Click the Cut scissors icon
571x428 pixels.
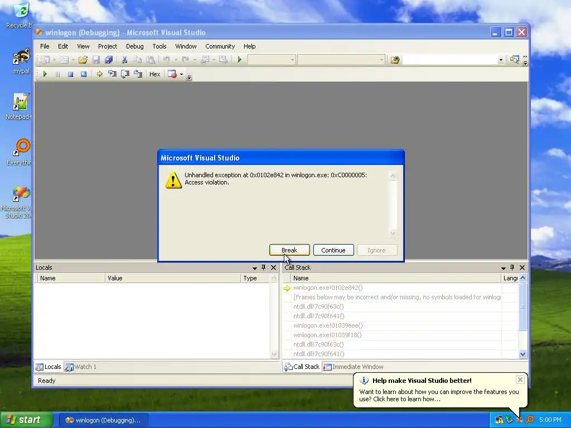coord(124,60)
